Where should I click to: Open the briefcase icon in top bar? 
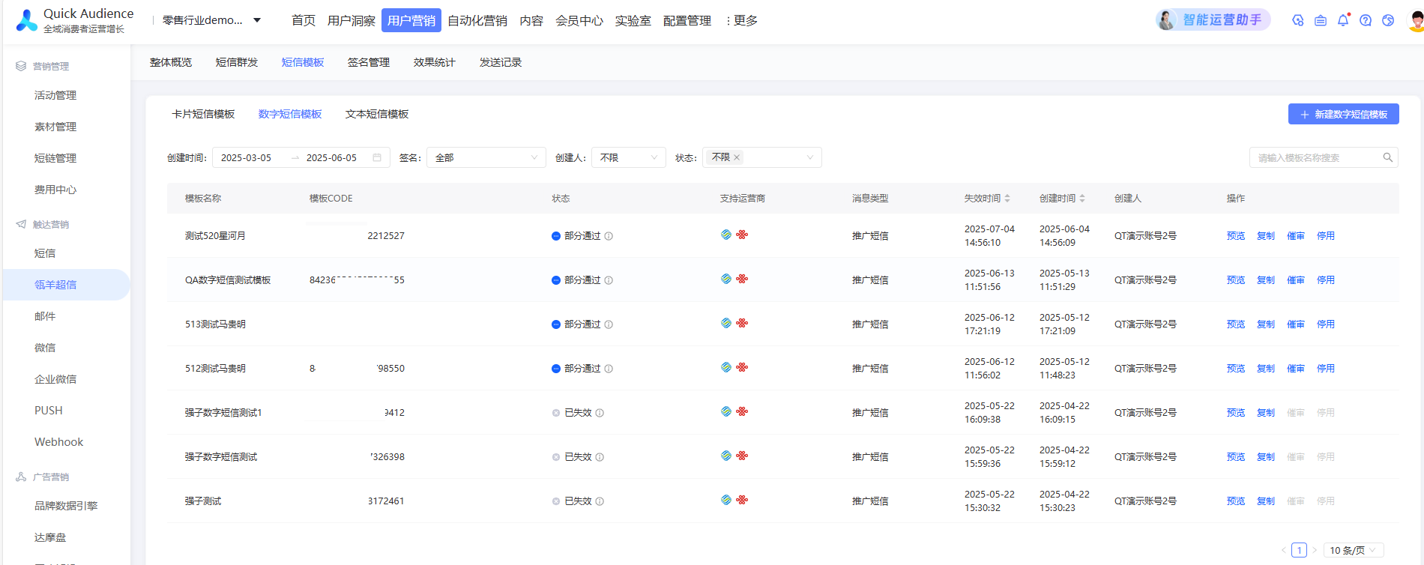click(x=1321, y=20)
